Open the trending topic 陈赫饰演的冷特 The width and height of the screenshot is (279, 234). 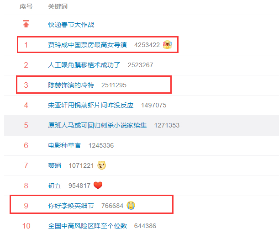pyautogui.click(x=71, y=85)
